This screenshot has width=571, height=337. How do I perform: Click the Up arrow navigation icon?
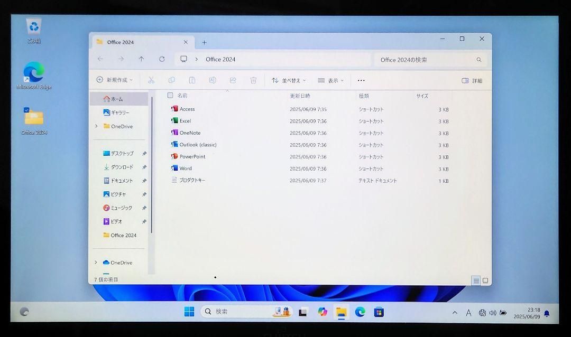pos(141,59)
